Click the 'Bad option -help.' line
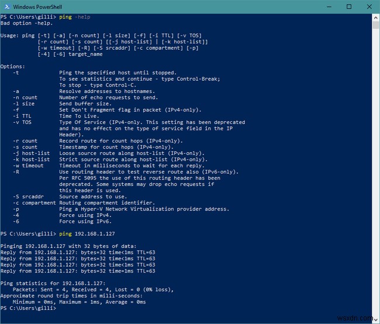This screenshot has height=324, width=380. coord(26,23)
